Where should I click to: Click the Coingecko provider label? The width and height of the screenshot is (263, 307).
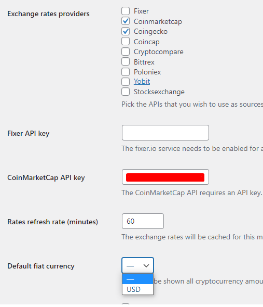click(x=150, y=32)
